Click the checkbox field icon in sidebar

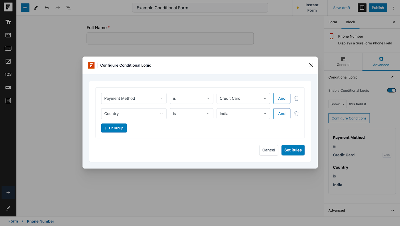(8, 61)
